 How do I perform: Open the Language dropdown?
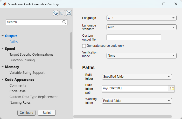pos(141,18)
